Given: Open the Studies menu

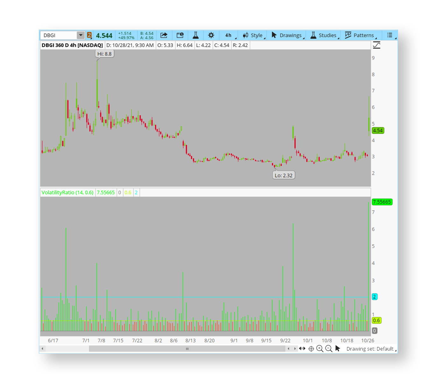Looking at the screenshot, I should coord(324,35).
